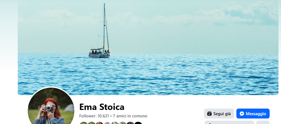Click the third mutual friend avatar
The width and height of the screenshot is (281, 124).
[x=100, y=123]
